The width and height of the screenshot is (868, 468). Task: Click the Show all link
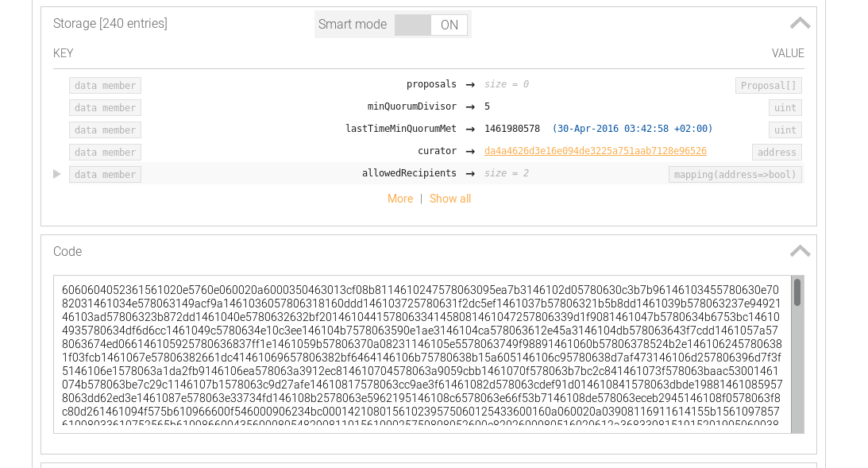450,199
